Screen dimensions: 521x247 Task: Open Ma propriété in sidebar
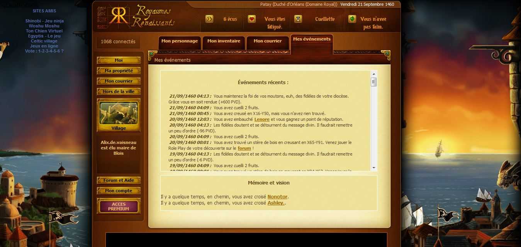tap(119, 71)
